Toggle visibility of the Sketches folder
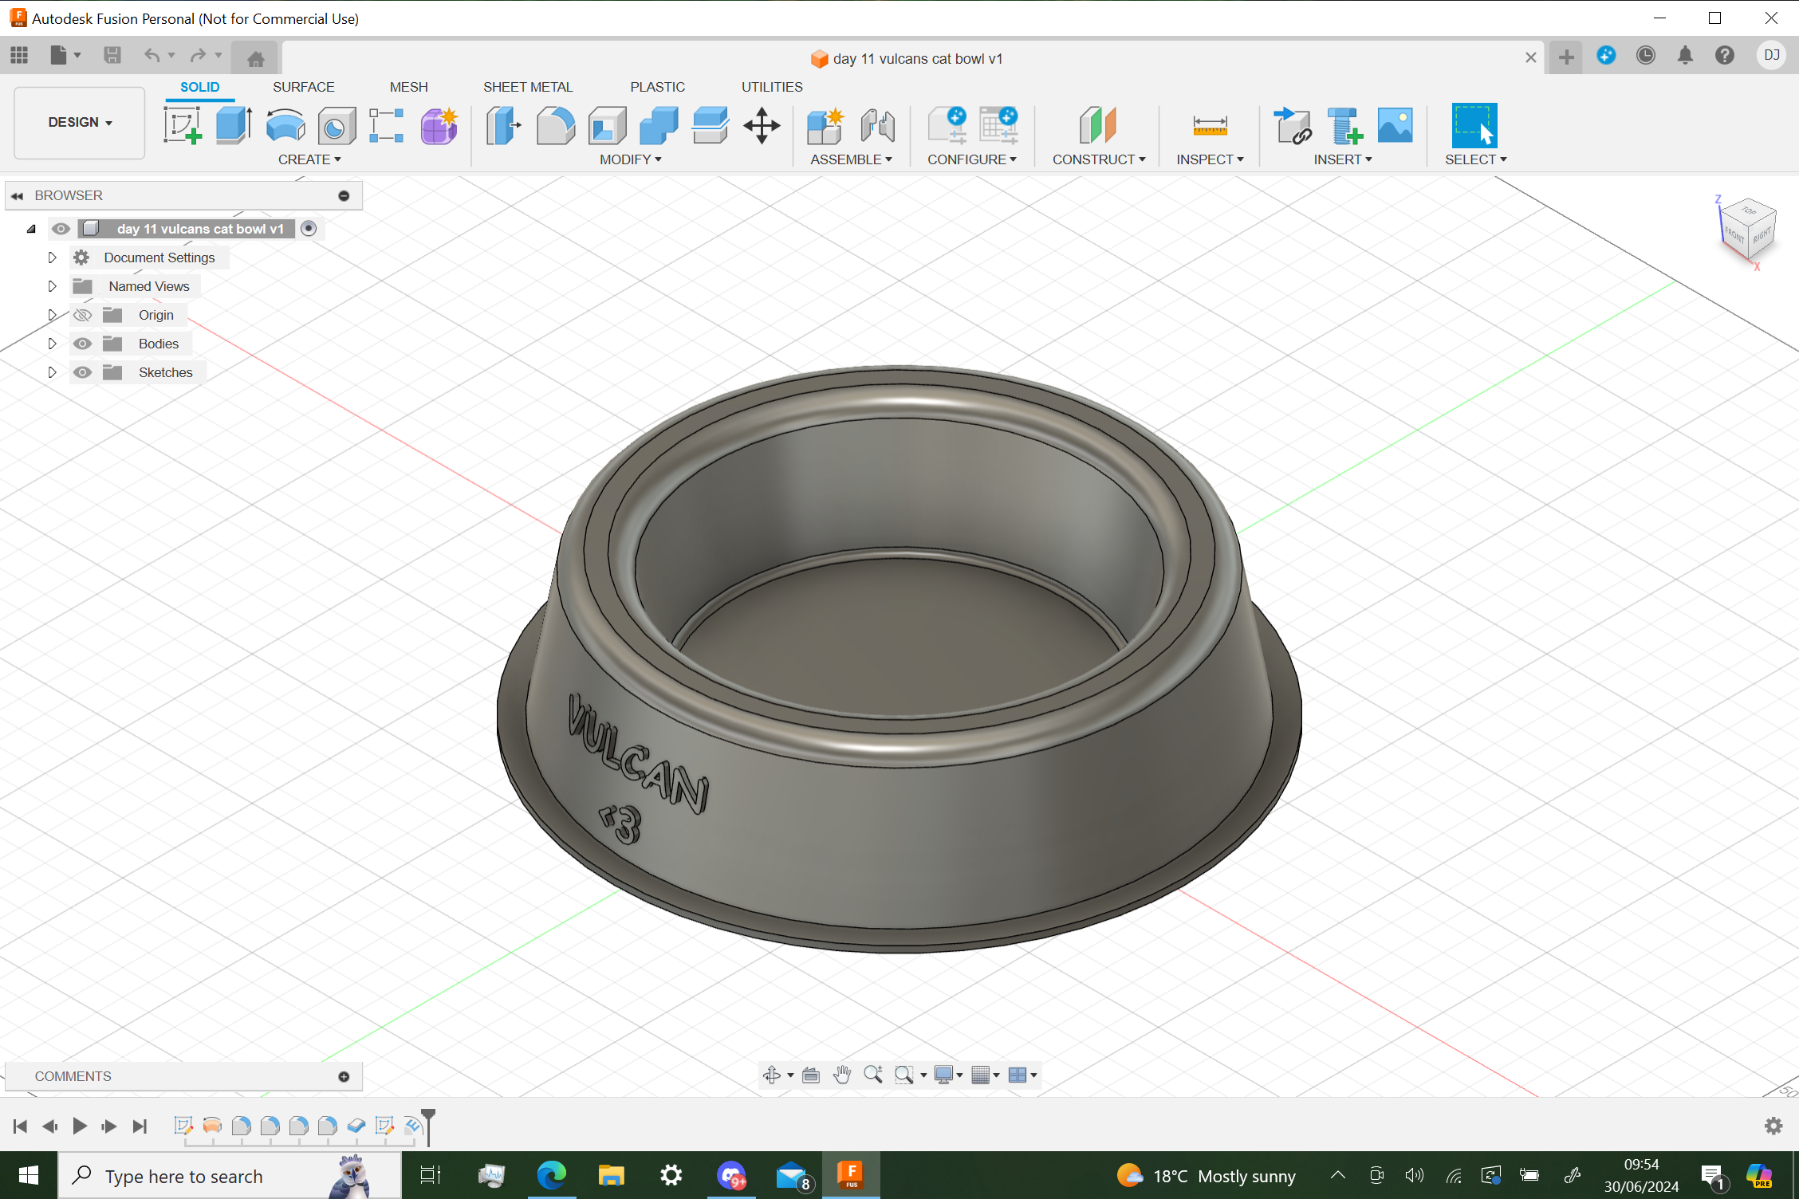The width and height of the screenshot is (1799, 1199). (82, 372)
